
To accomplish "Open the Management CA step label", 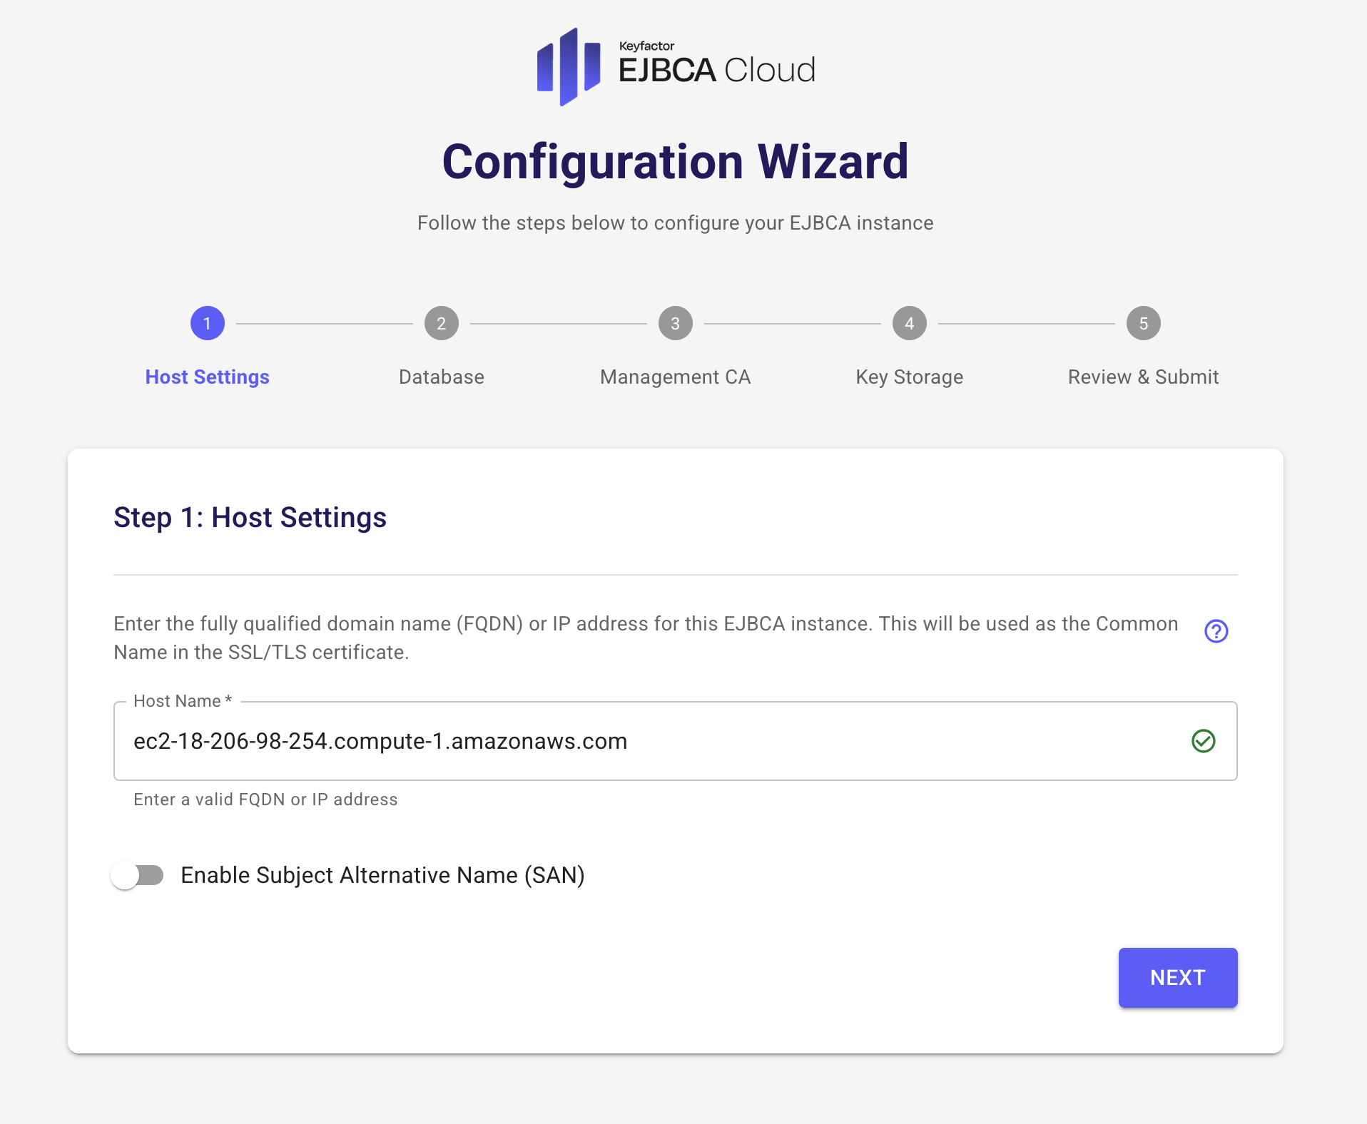I will point(676,377).
